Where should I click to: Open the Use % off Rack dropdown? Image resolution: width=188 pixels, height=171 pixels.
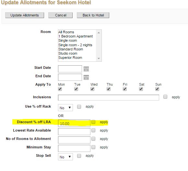65,108
